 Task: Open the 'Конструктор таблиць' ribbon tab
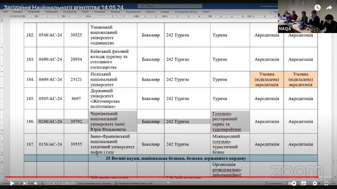pyautogui.click(x=186, y=12)
